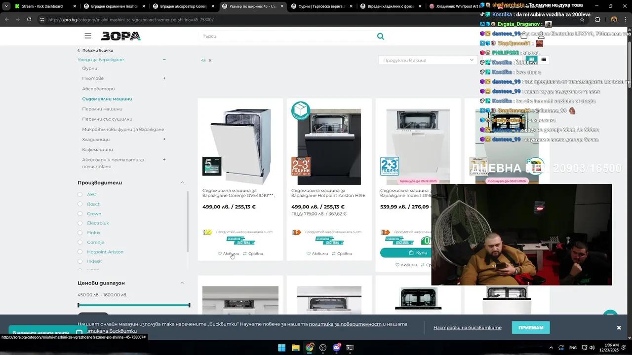Open the user account icon in header
Screen dimensions: 632x355
(541, 35)
